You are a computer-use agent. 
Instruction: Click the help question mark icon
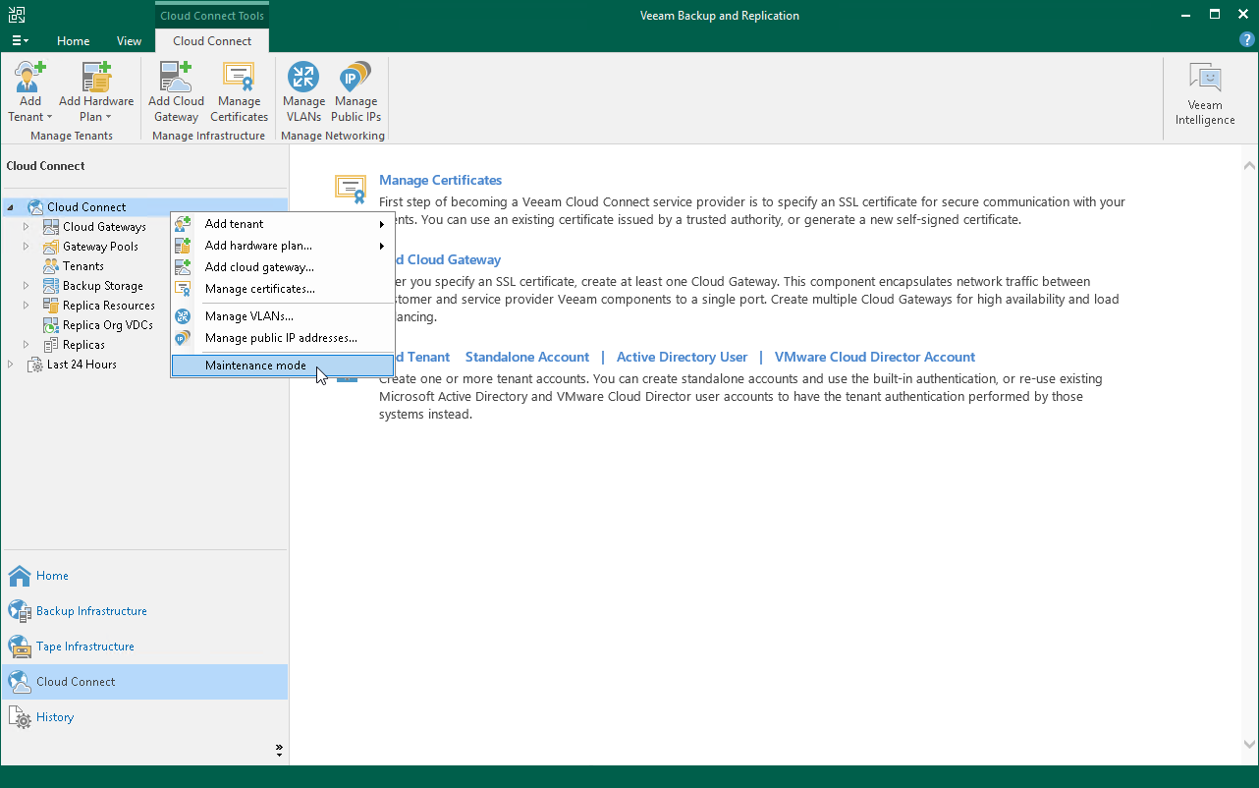[x=1246, y=40]
